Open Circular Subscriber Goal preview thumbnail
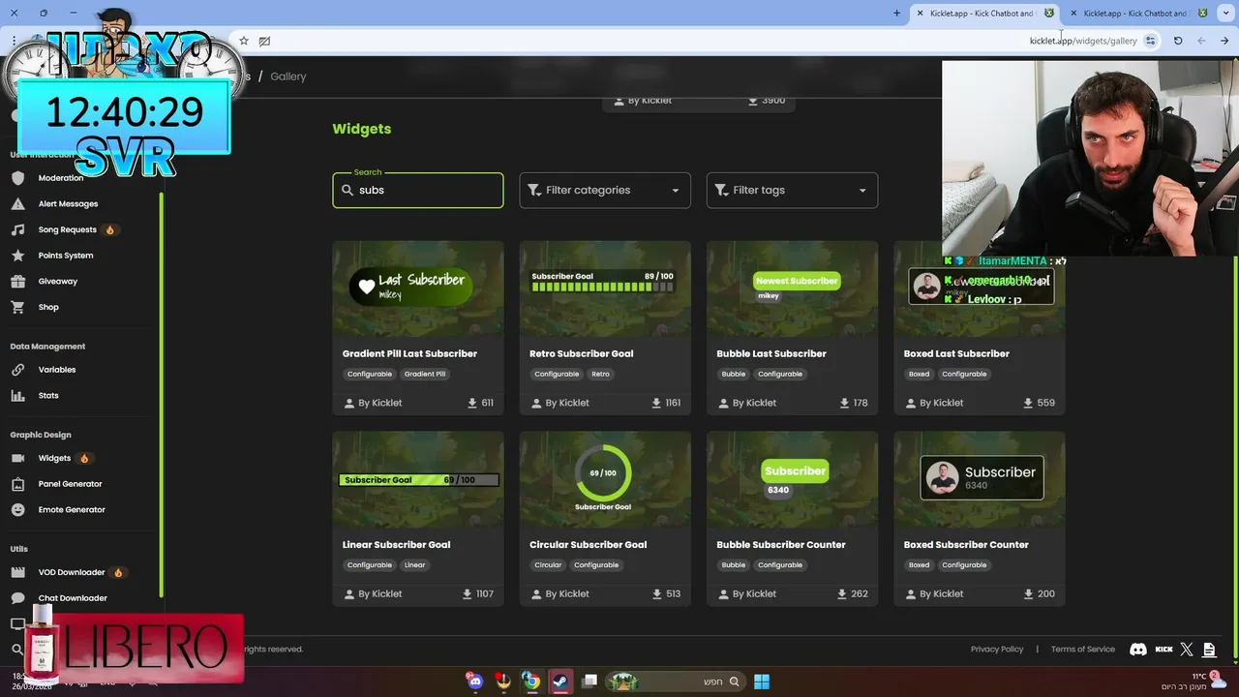The height and width of the screenshot is (697, 1239). tap(605, 479)
